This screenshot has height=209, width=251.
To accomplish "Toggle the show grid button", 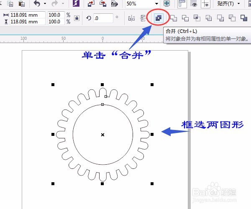I will click(x=194, y=3).
